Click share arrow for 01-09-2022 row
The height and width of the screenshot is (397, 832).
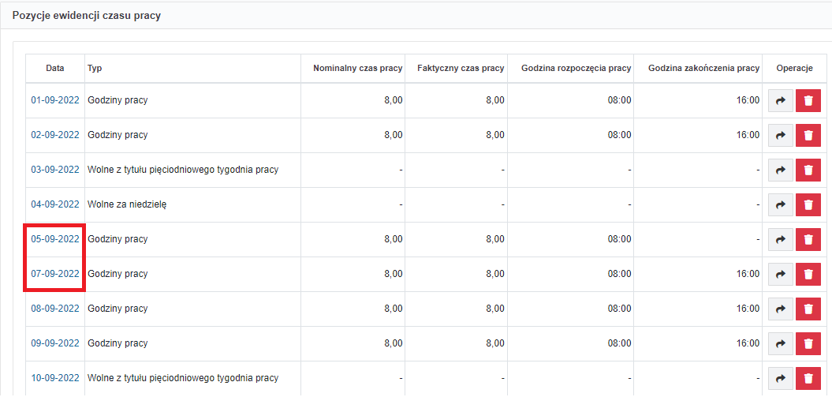(781, 100)
